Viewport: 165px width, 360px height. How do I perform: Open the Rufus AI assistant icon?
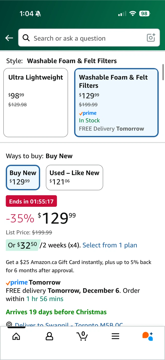click(148, 336)
